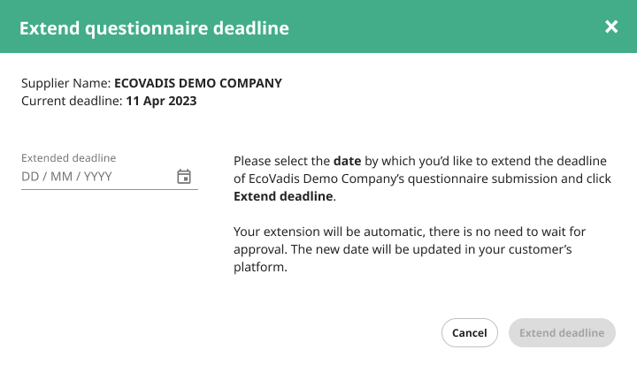Click the Cancel button
The height and width of the screenshot is (365, 637).
(469, 332)
